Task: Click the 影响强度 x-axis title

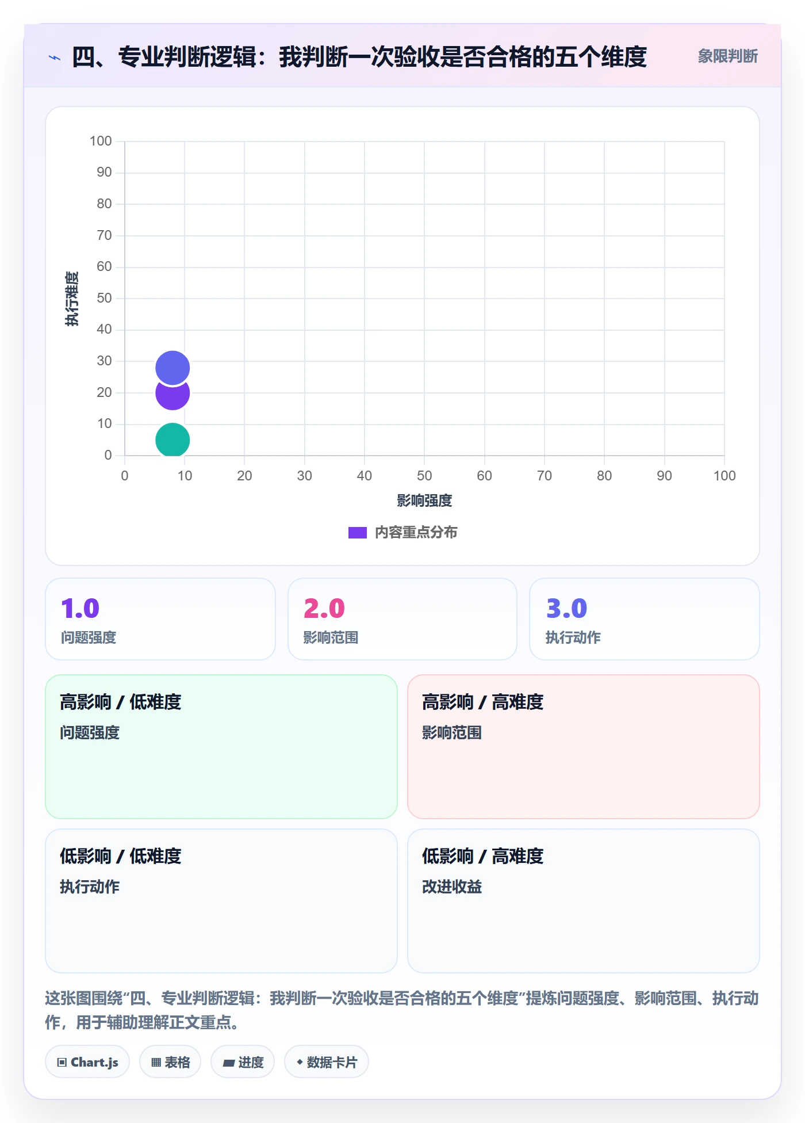Action: (424, 501)
